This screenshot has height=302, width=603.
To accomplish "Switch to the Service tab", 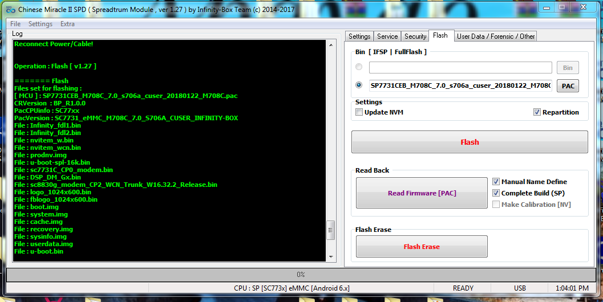I will point(387,36).
